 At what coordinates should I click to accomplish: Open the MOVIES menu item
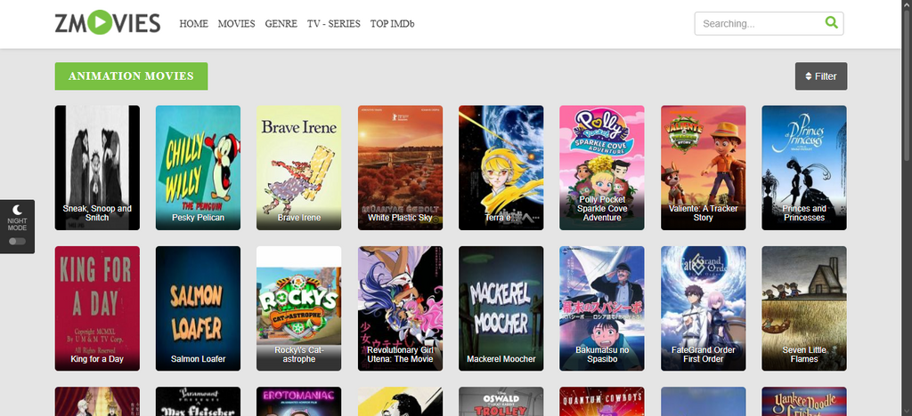pos(236,24)
